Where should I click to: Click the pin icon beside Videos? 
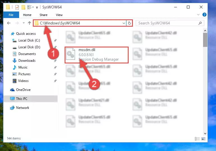click(55, 81)
